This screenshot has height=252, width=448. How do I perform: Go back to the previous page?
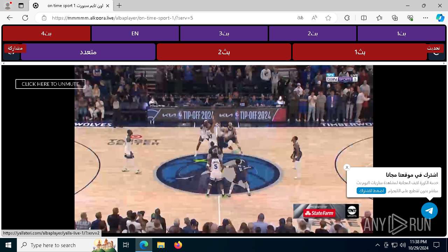(10, 18)
